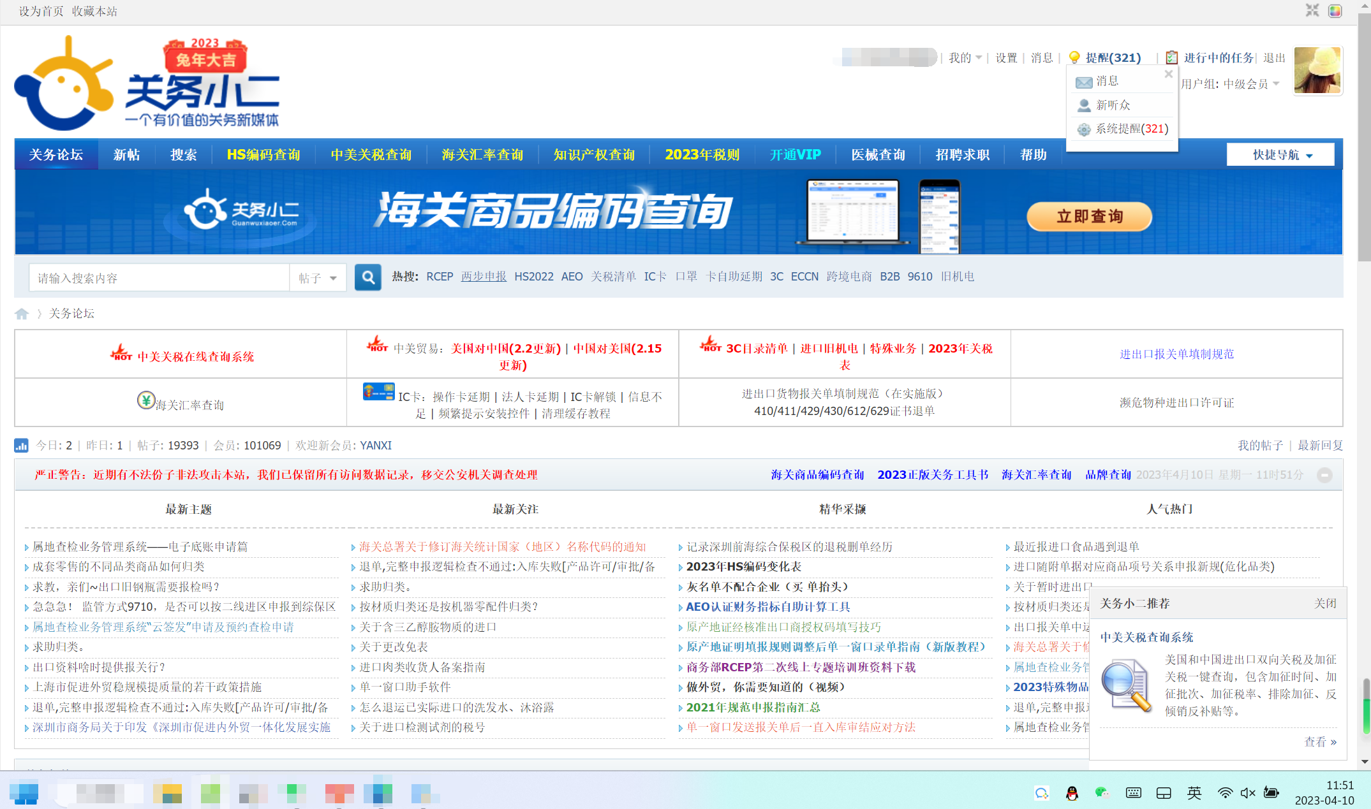Image resolution: width=1371 pixels, height=809 pixels.
Task: Open the forum home icon in breadcrumb
Action: point(22,314)
